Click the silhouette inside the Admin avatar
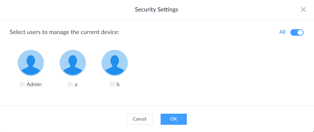 point(31,65)
